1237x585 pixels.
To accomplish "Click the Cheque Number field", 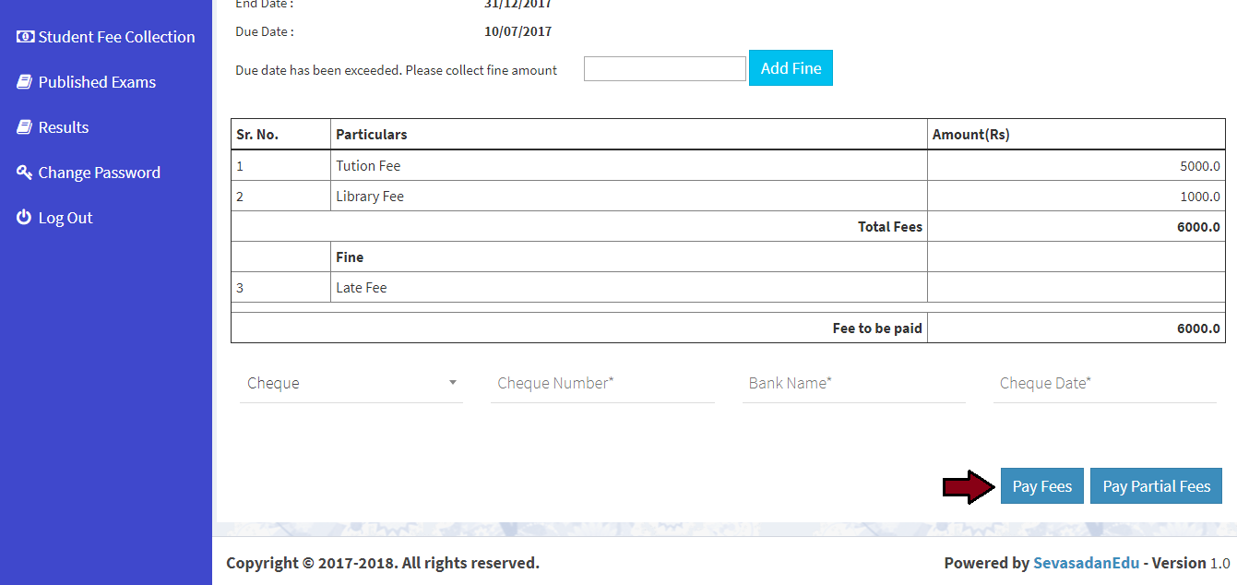I will click(x=602, y=383).
